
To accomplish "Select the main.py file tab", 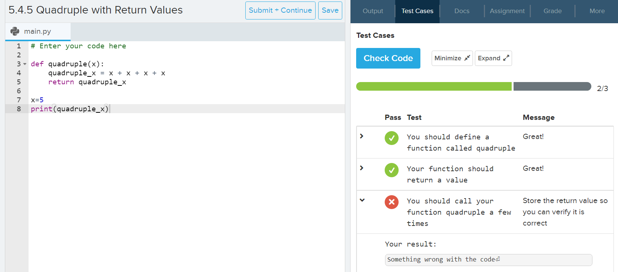I will [x=38, y=31].
